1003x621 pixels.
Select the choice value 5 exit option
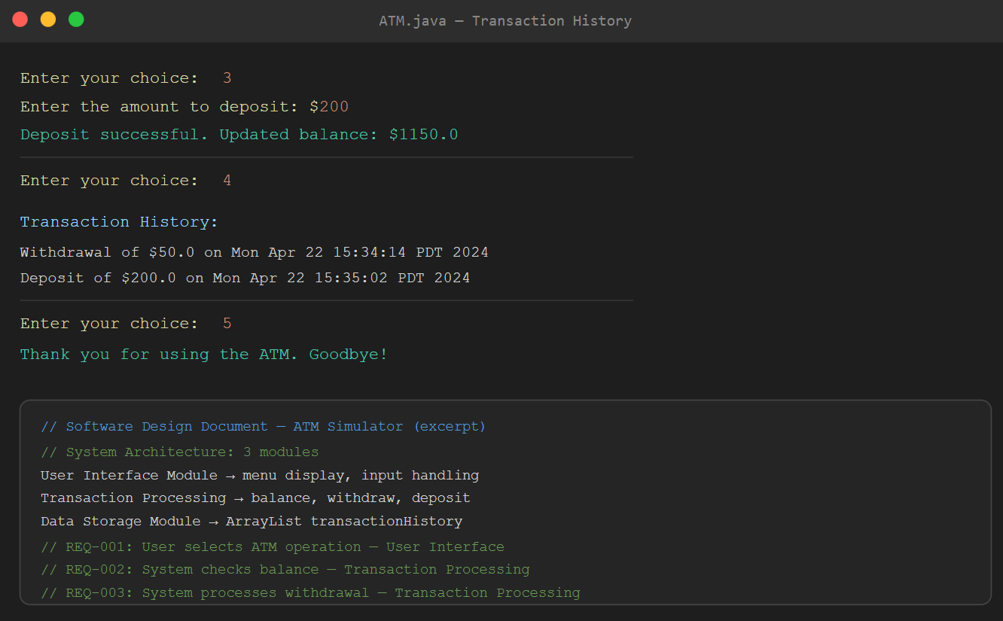click(x=227, y=323)
